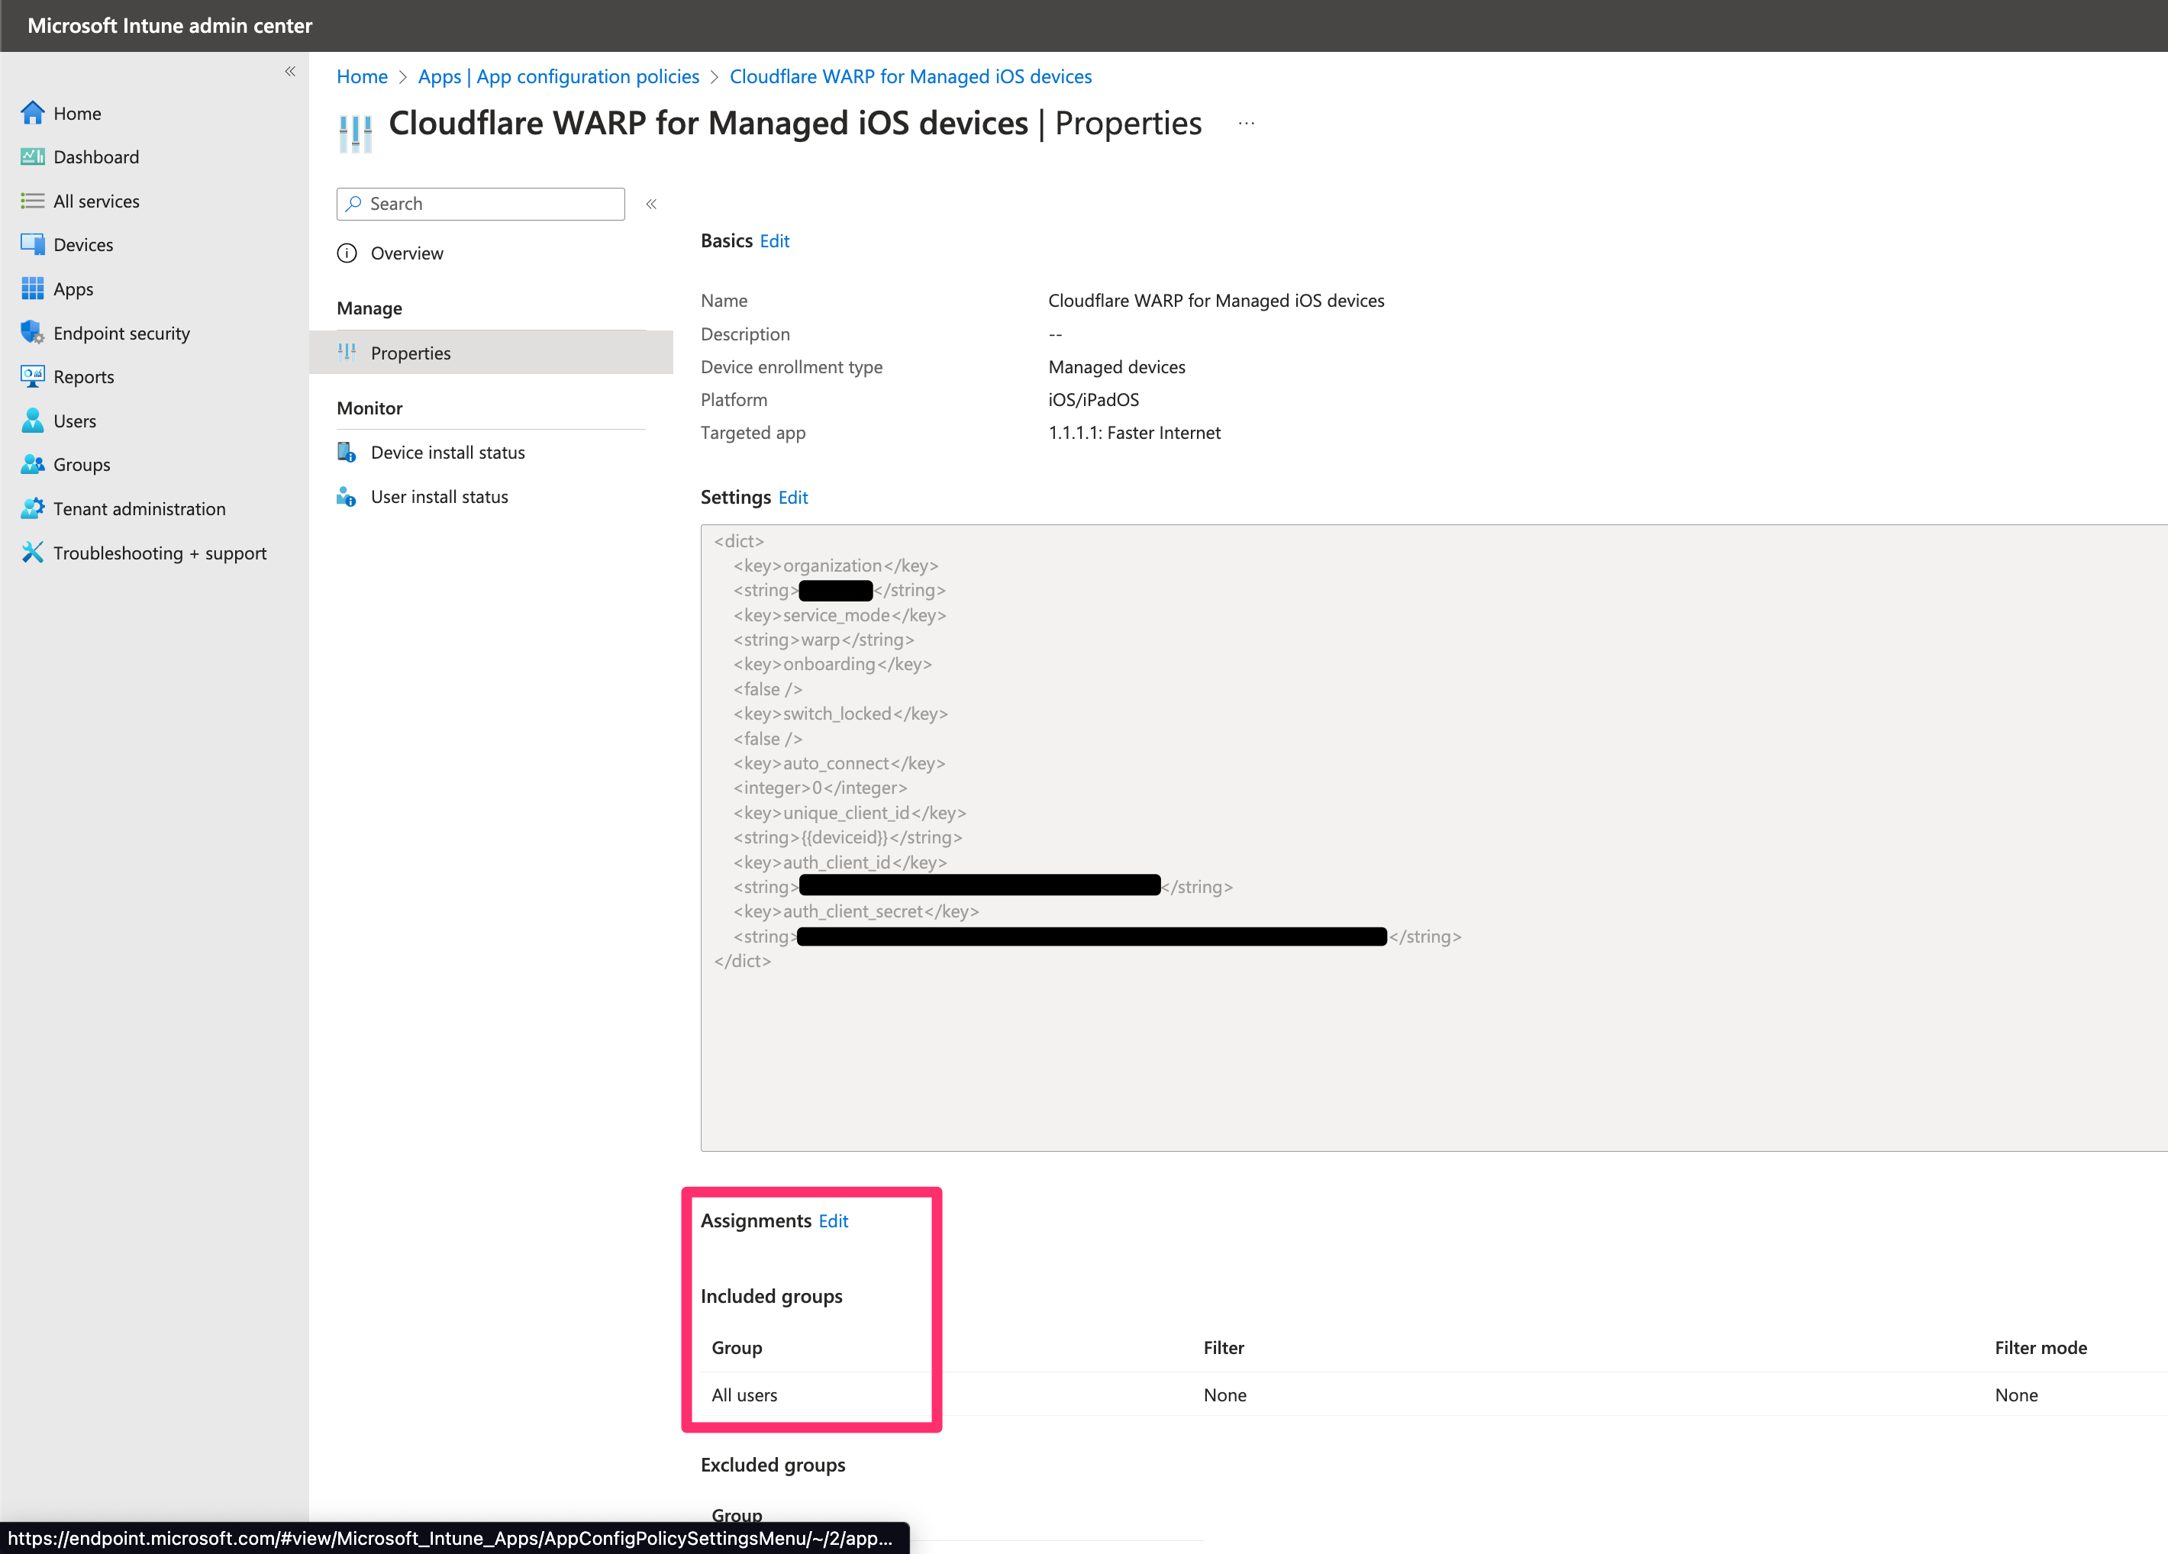Select Overview in the resource menu
Screen dimensions: 2168x1554
click(406, 253)
